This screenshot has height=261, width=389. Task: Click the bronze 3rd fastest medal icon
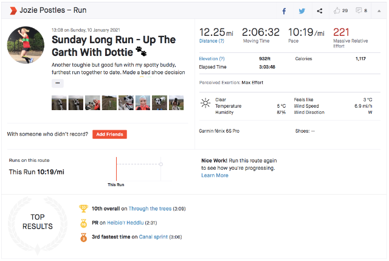coord(83,237)
